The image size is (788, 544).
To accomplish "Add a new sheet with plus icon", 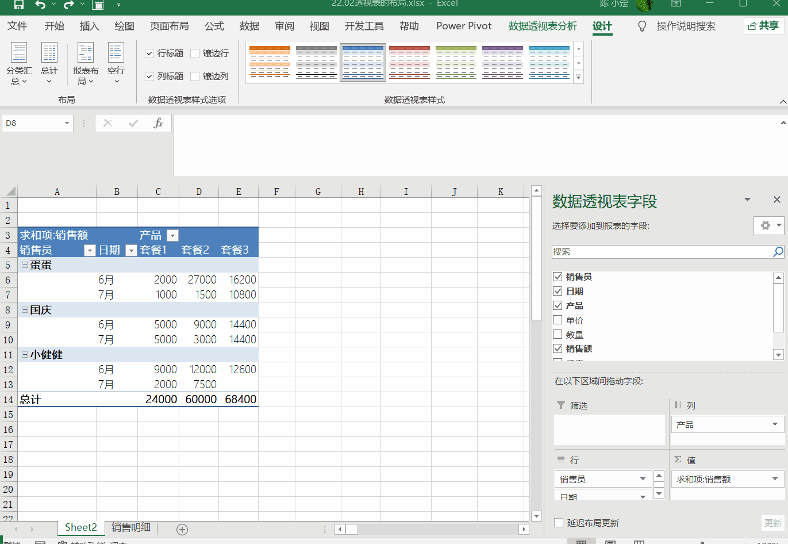I will coord(182,530).
